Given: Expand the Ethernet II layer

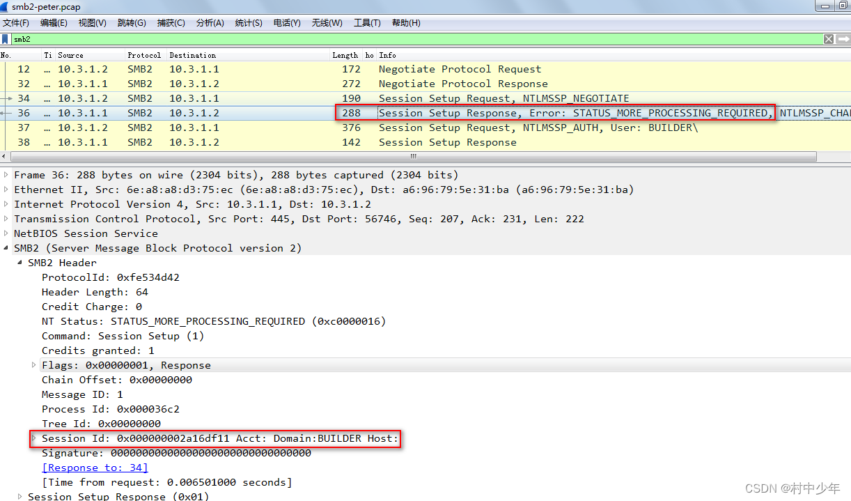Looking at the screenshot, I should tap(6, 190).
